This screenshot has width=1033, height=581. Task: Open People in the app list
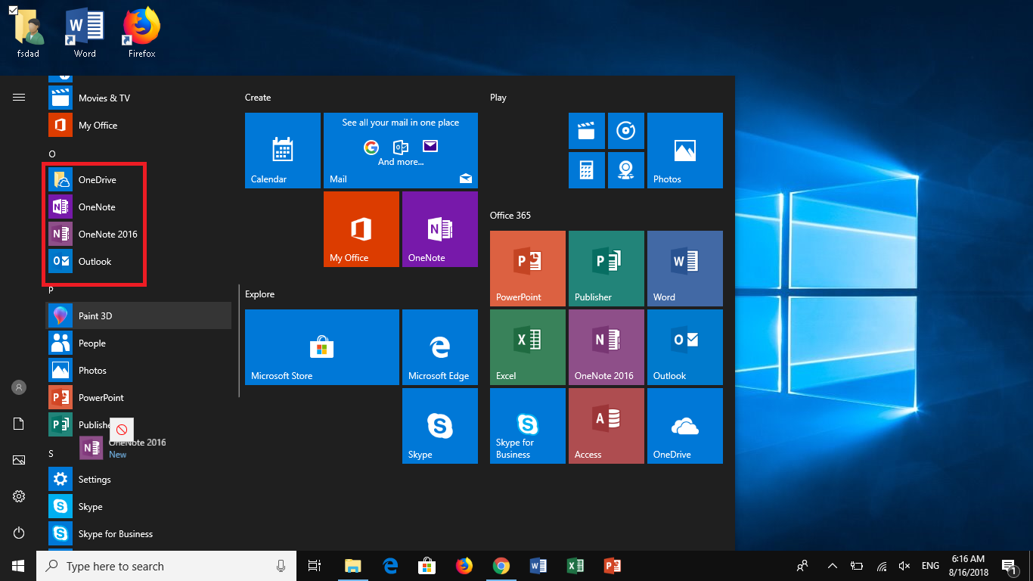tap(138, 343)
